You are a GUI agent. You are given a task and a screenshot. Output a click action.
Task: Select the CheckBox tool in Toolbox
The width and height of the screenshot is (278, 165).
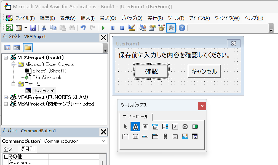175,127
